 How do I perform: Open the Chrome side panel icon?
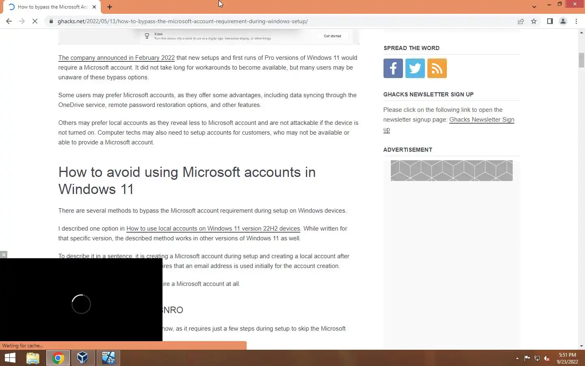550,21
